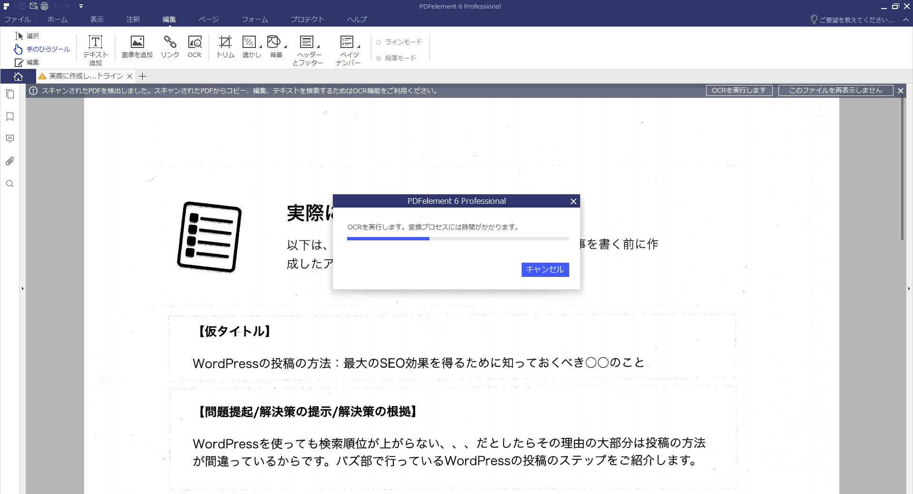Open the bookmarks side panel
The width and height of the screenshot is (913, 494).
point(10,116)
